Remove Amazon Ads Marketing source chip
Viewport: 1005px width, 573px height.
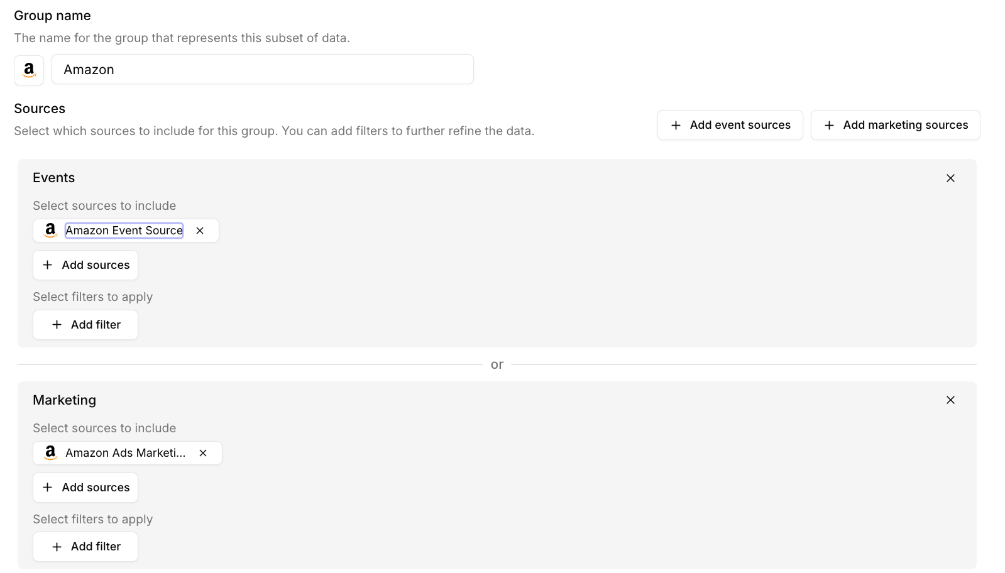(203, 453)
